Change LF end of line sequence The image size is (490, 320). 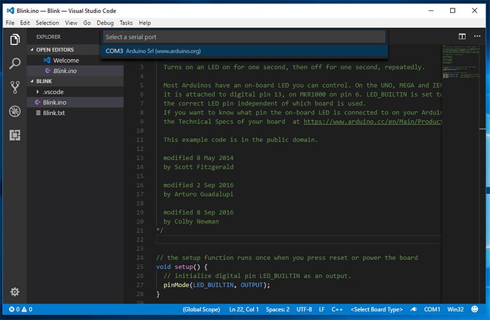[x=321, y=309]
